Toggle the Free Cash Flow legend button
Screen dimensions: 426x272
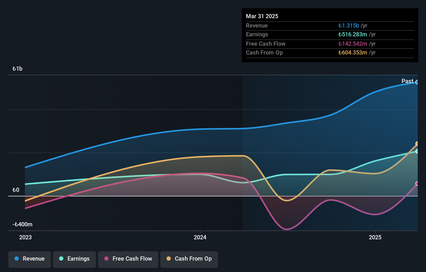[x=128, y=259]
